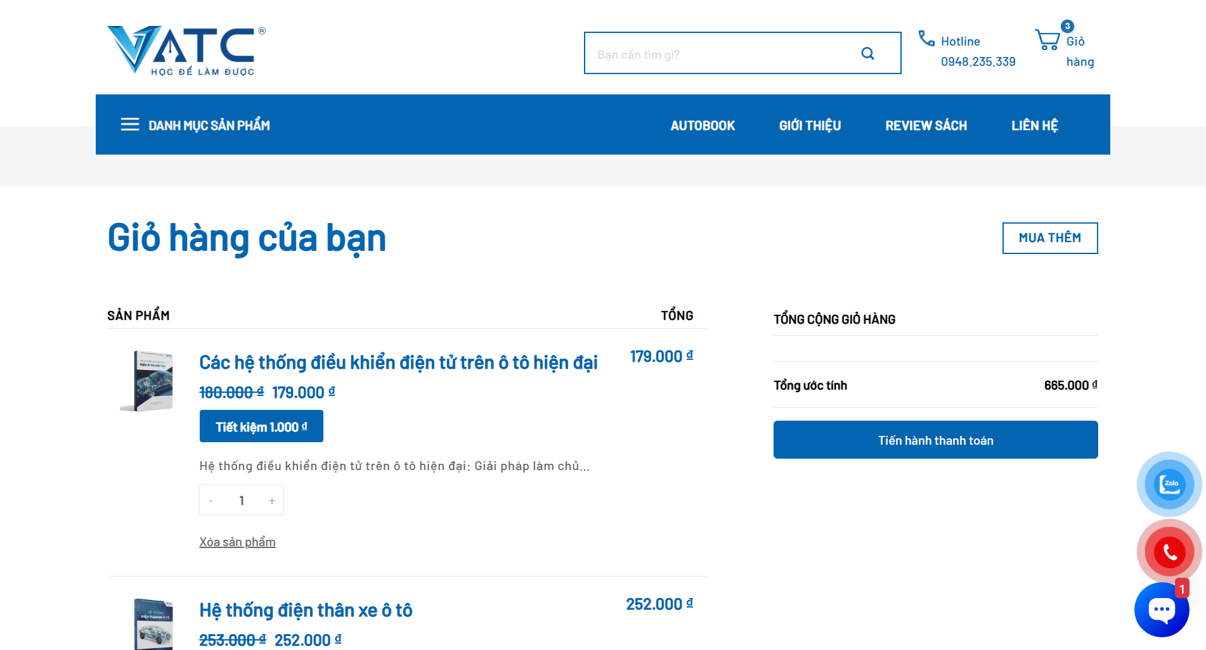This screenshot has width=1206, height=650.
Task: Go to the Giới thiệu page
Action: pos(810,125)
